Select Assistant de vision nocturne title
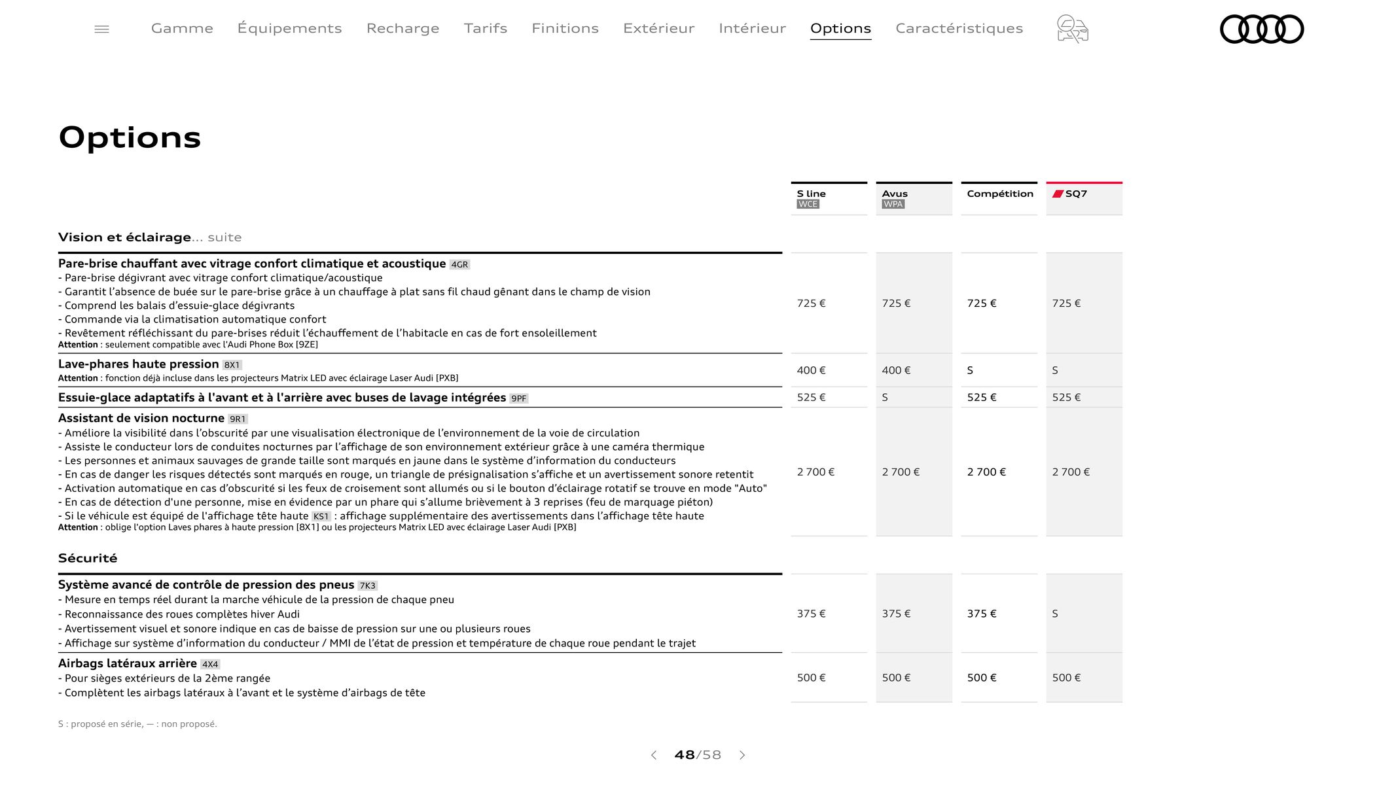Image resolution: width=1396 pixels, height=785 pixels. click(141, 418)
